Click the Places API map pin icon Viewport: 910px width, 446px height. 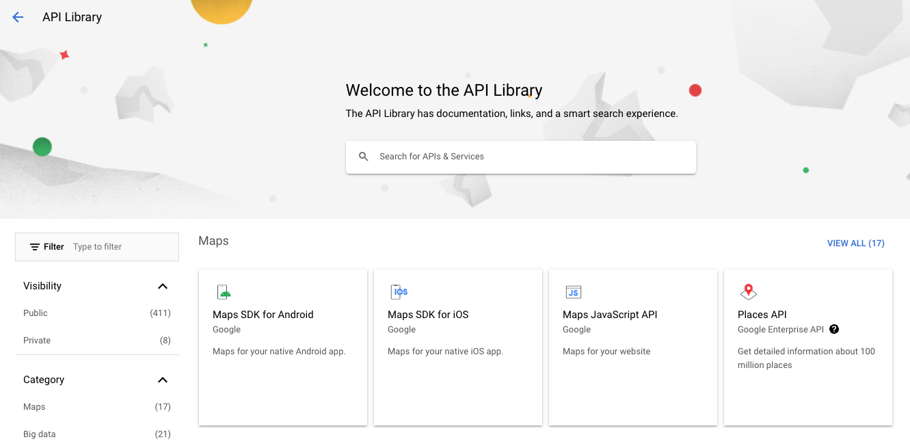pos(748,292)
